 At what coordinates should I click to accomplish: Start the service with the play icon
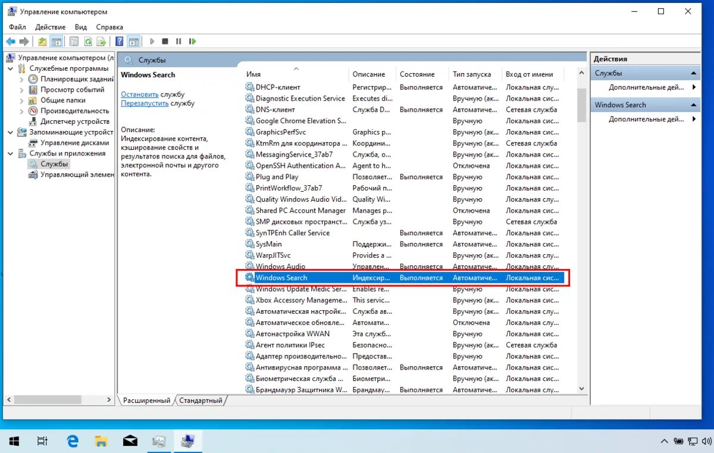click(x=152, y=42)
